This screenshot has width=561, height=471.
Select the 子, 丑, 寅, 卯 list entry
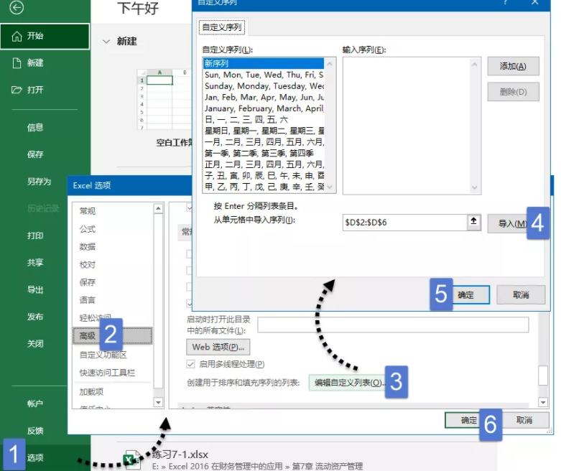264,176
